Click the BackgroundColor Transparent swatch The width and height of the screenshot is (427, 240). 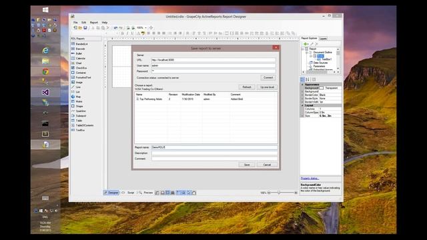[x=322, y=88]
